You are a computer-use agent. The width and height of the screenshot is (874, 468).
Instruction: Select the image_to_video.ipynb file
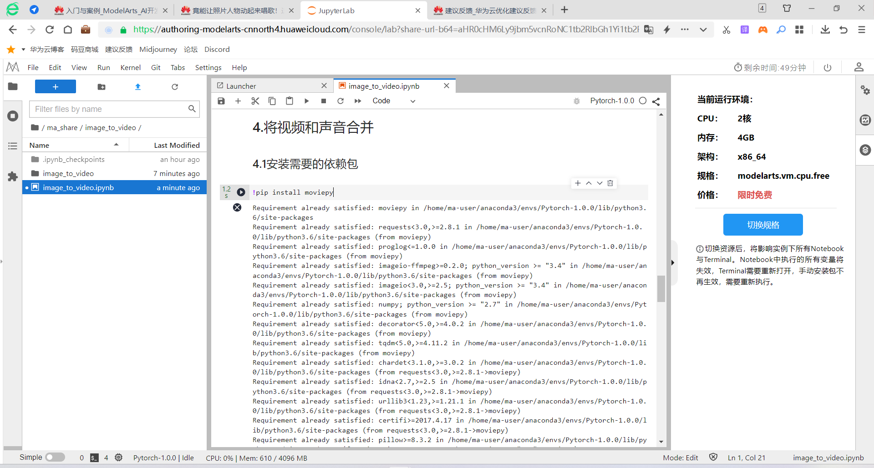coord(114,188)
